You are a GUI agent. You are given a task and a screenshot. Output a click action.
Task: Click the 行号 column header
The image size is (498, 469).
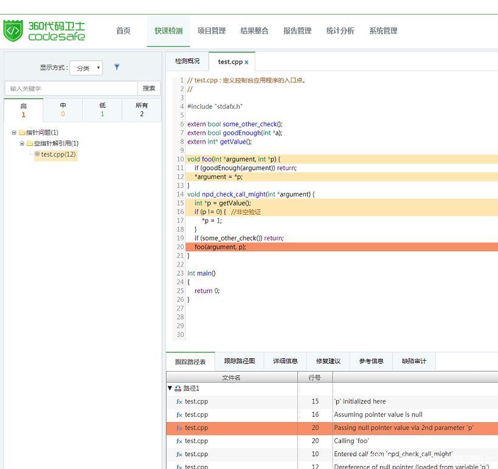[315, 378]
